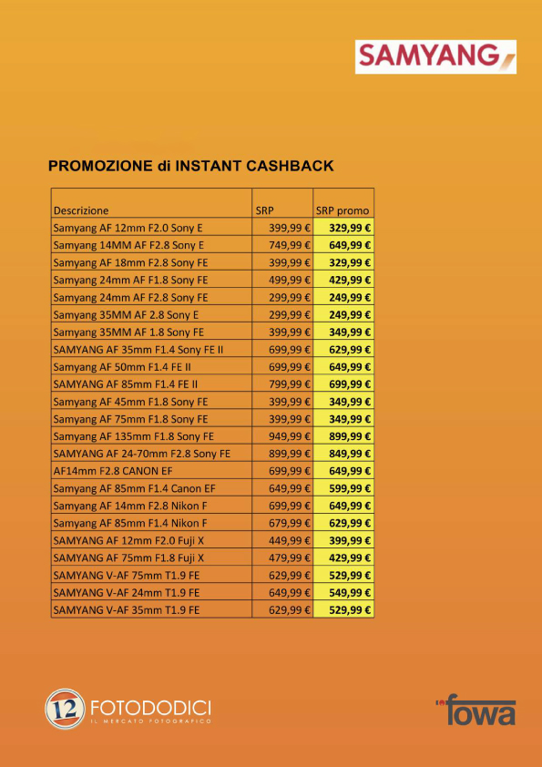
Task: Click the SAMYANG AF 24-70mm F2.8 Sony FE description
Action: coord(142,454)
